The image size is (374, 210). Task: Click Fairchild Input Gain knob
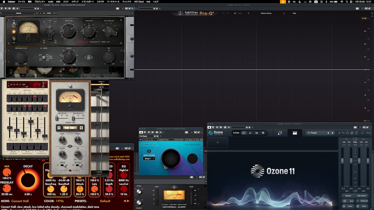69,31
